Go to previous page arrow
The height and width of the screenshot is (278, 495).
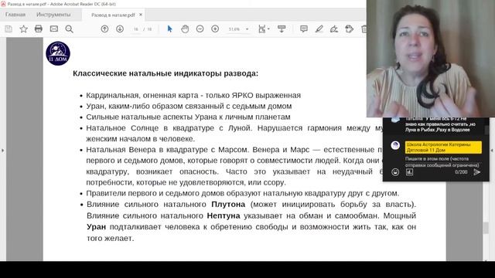pos(104,29)
